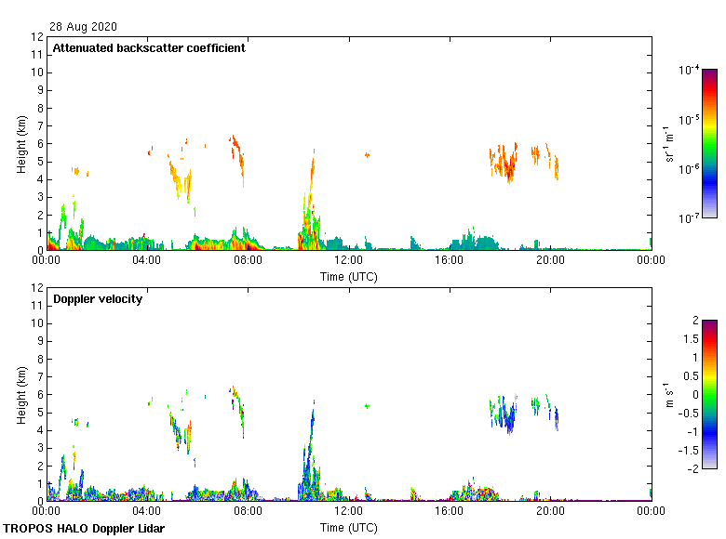
Task: Click the 'Height (km)' axis label of the backscatter plot
Action: click(x=20, y=143)
